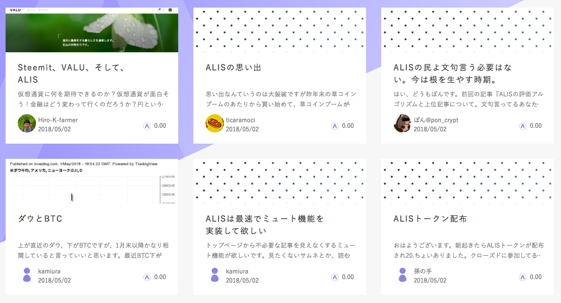Click the date 2018/05/02 under ticaramoci

[242, 129]
